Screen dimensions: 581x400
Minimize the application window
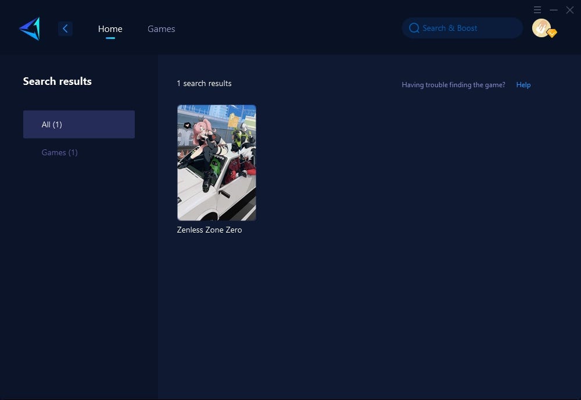(554, 10)
